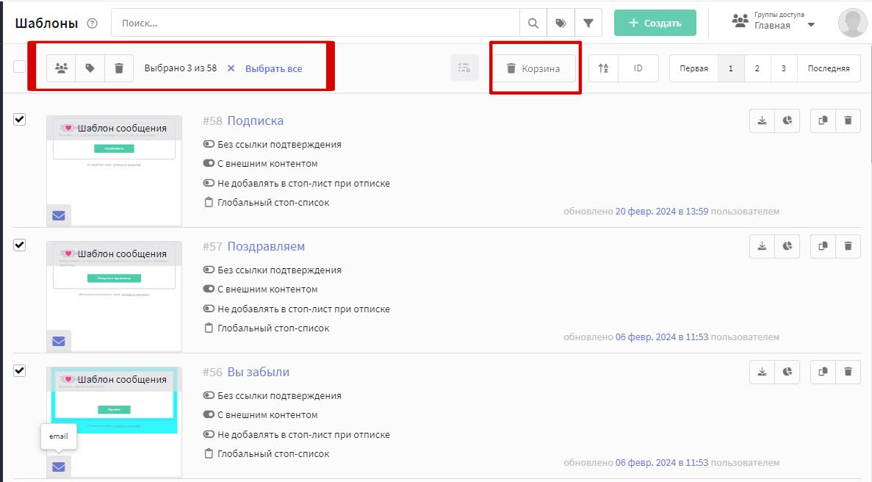Open statistics chart for template #57
Screen dimensions: 872x482
click(788, 247)
